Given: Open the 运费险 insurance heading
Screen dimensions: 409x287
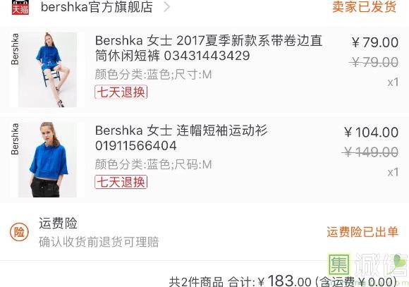Looking at the screenshot, I should pyautogui.click(x=58, y=224).
